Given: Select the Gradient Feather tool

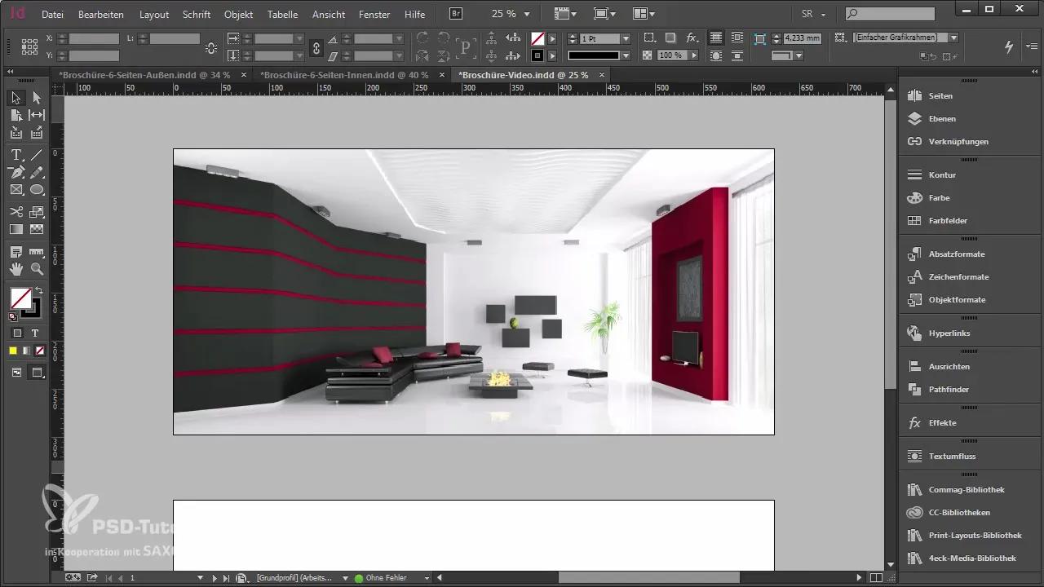Looking at the screenshot, I should pos(37,229).
